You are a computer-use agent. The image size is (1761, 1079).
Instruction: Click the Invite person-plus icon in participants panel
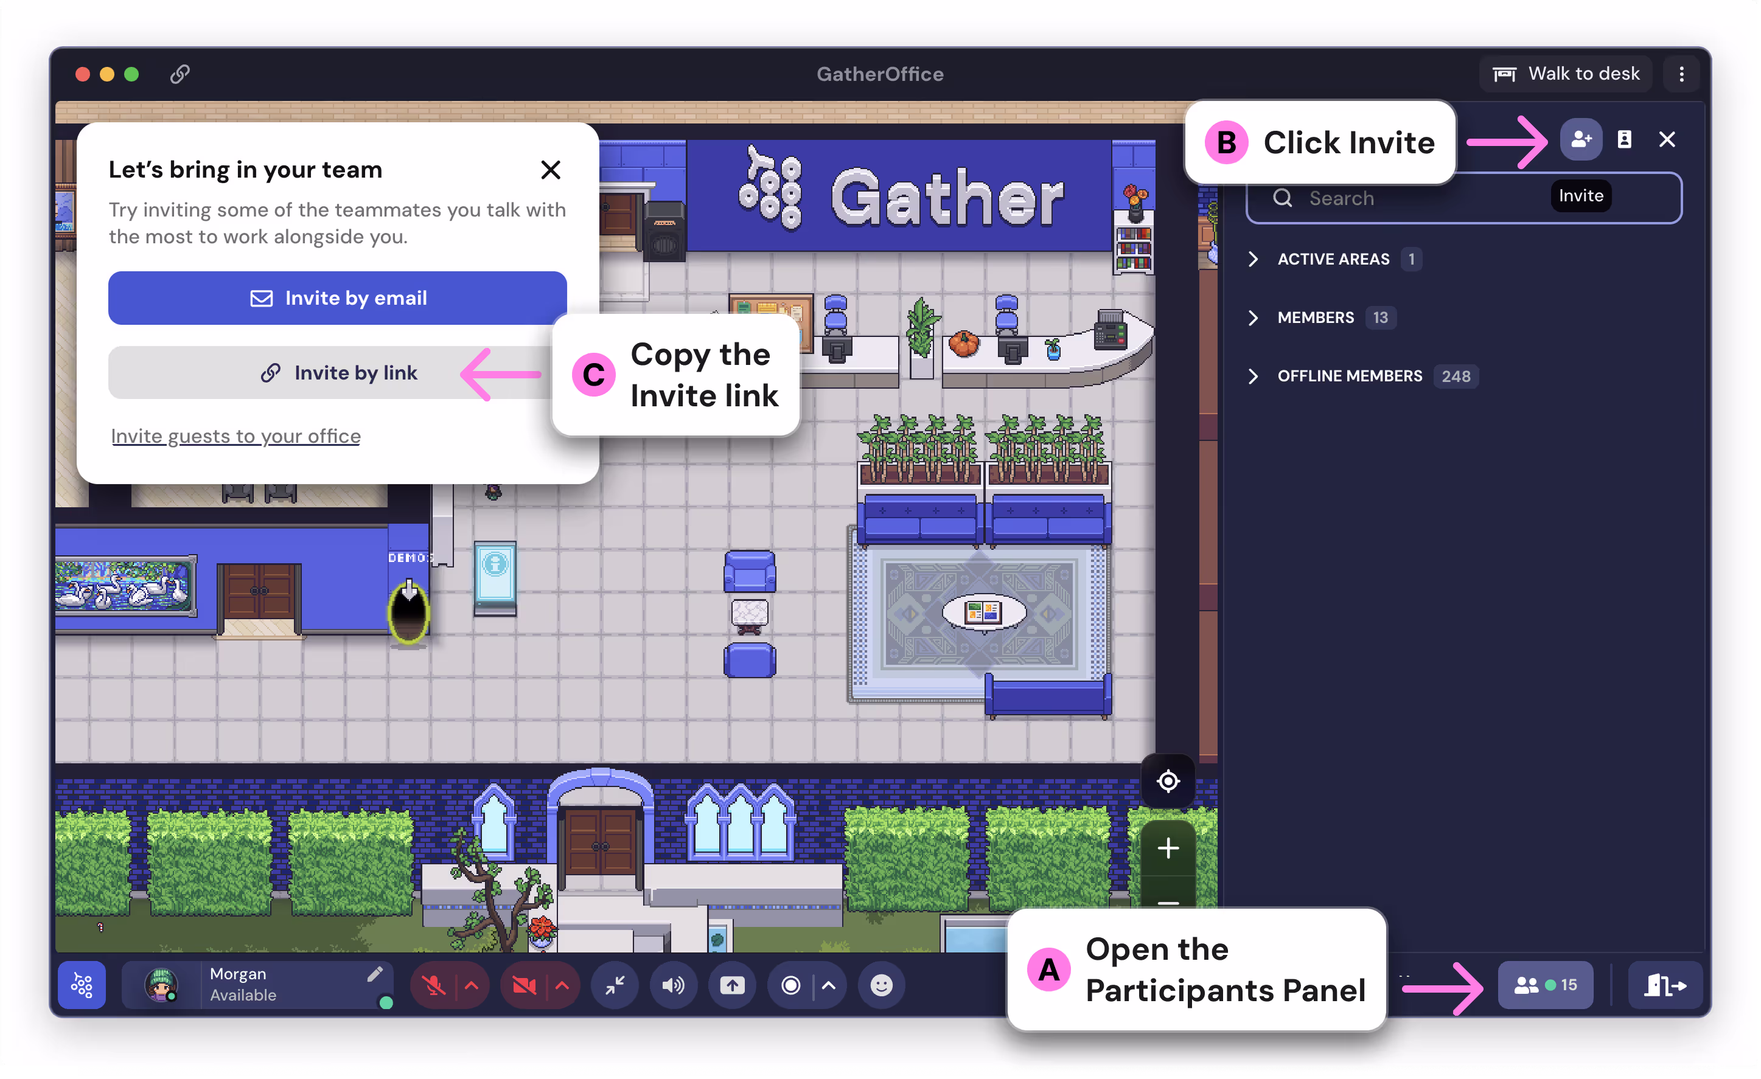click(x=1580, y=139)
